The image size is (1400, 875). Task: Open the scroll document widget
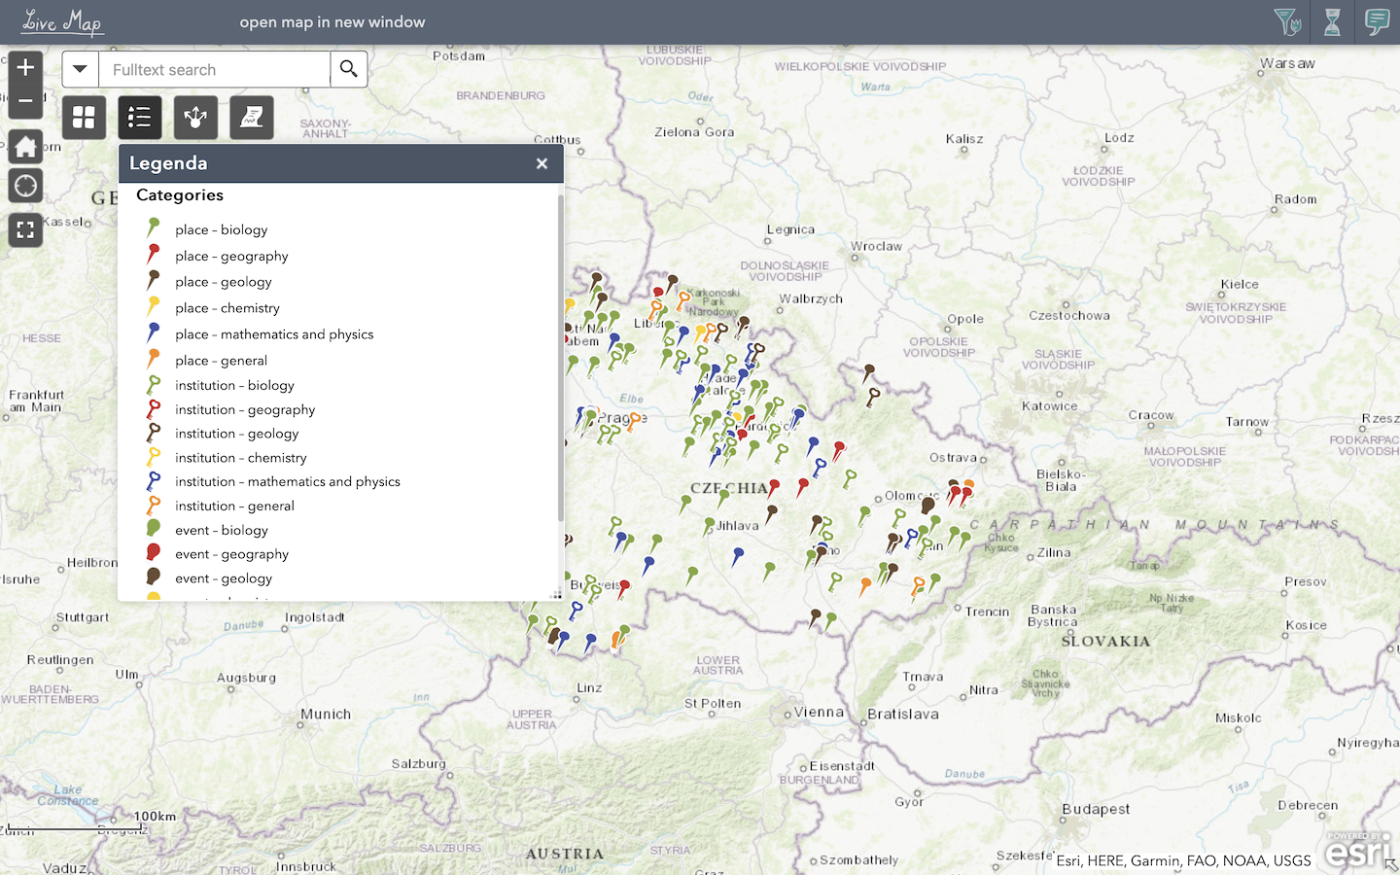pos(252,118)
